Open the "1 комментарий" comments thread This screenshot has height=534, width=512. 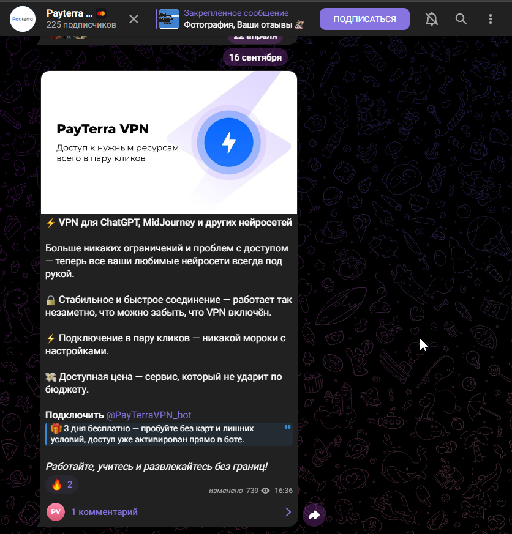click(x=104, y=512)
